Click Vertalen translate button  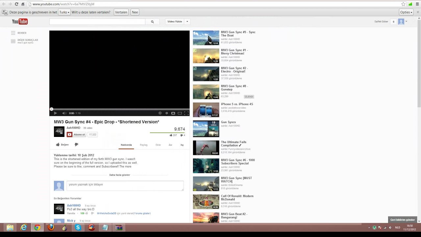click(x=121, y=12)
